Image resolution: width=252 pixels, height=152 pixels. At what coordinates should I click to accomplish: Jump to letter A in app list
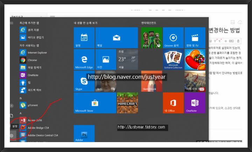[x=21, y=113]
